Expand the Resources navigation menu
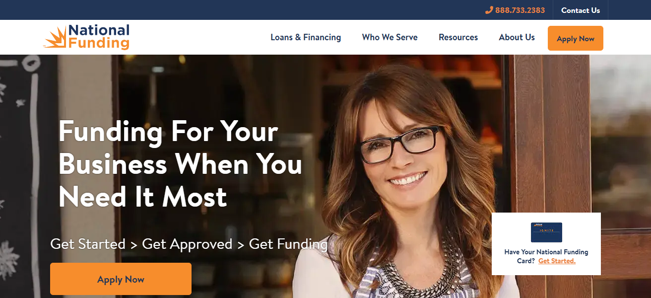The image size is (651, 298). pyautogui.click(x=458, y=37)
